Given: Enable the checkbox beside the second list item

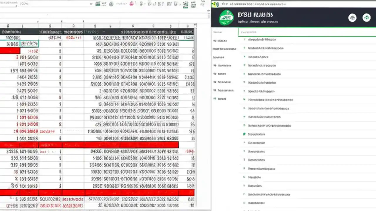Looking at the screenshot, I should click(244, 48).
